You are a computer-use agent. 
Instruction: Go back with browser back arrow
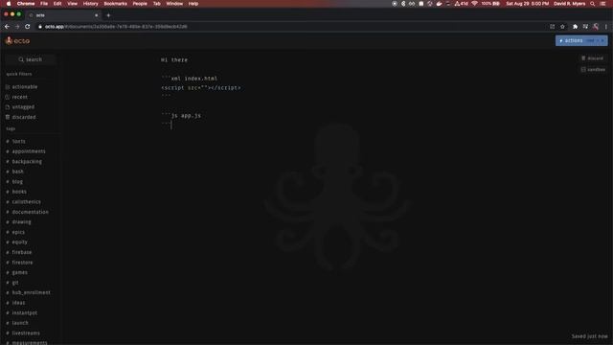click(7, 27)
